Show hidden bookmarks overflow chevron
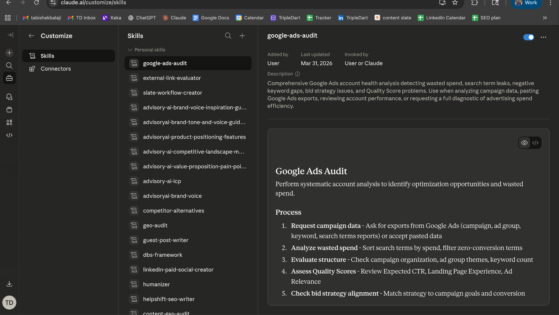559x315 pixels. tap(545, 18)
